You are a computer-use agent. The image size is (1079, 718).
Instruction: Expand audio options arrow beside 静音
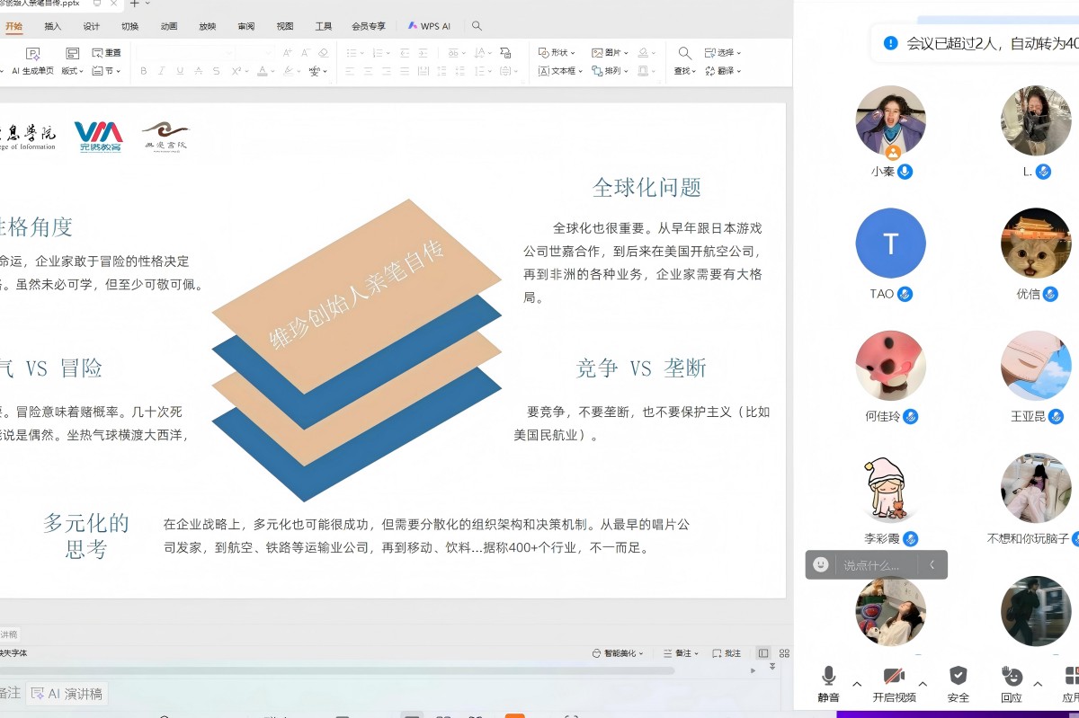click(857, 684)
